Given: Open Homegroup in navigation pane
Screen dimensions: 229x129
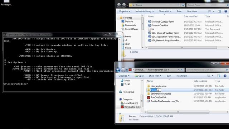Looking at the screenshot, I should tap(128, 92).
